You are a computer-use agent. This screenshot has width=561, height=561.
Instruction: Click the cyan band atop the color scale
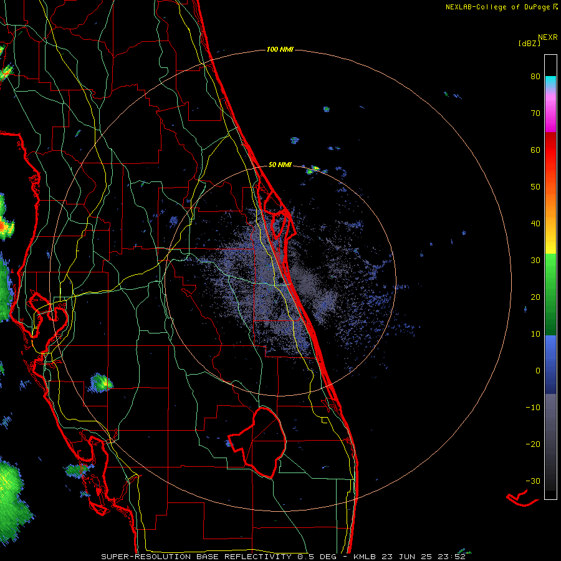[550, 82]
